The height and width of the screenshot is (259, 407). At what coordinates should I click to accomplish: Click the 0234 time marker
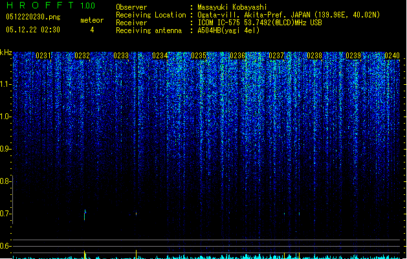click(x=160, y=56)
